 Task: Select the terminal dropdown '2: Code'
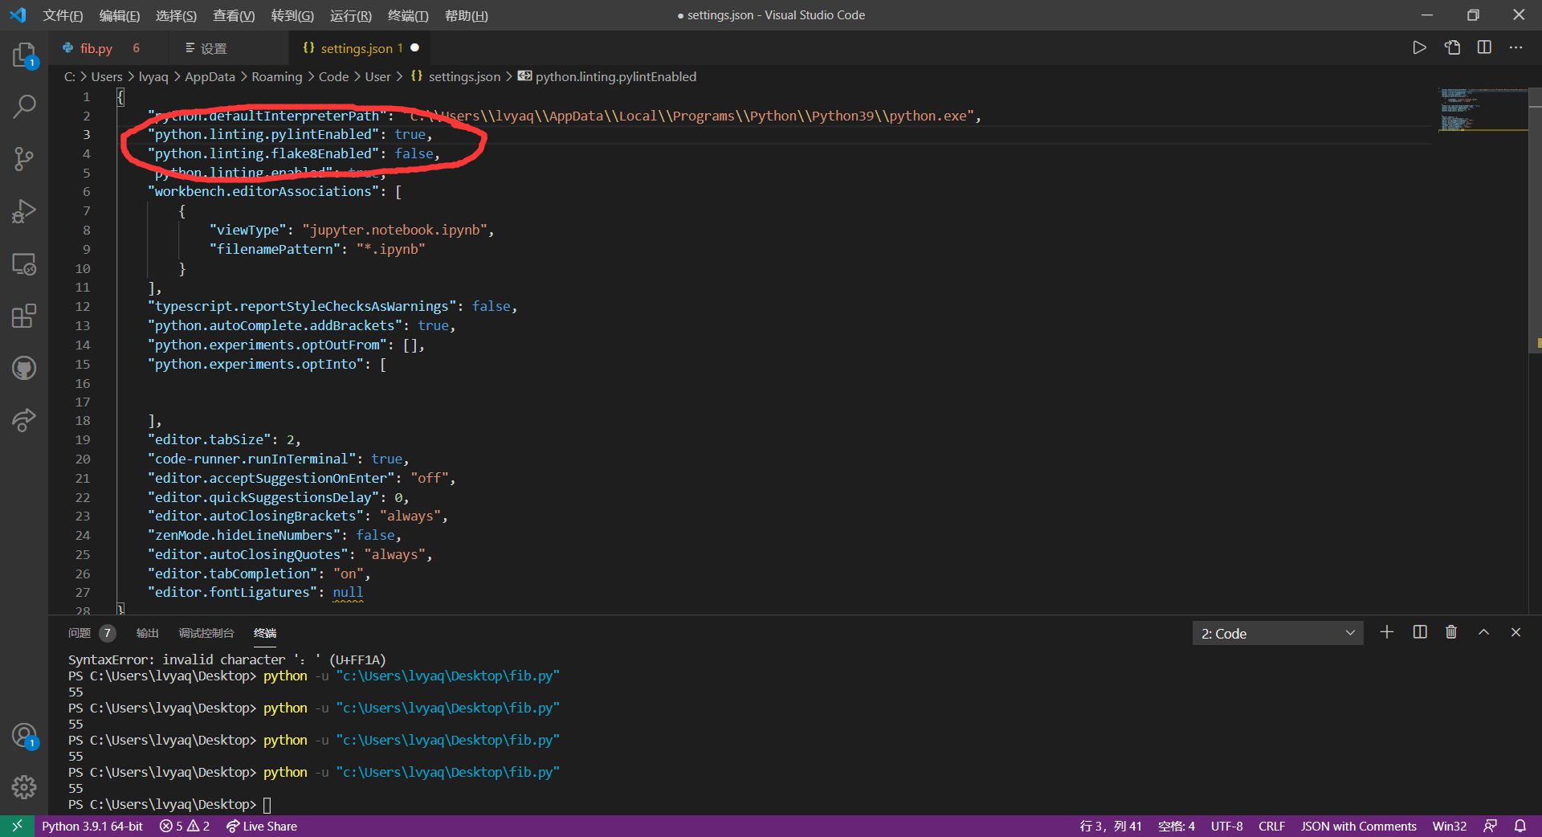click(x=1278, y=633)
